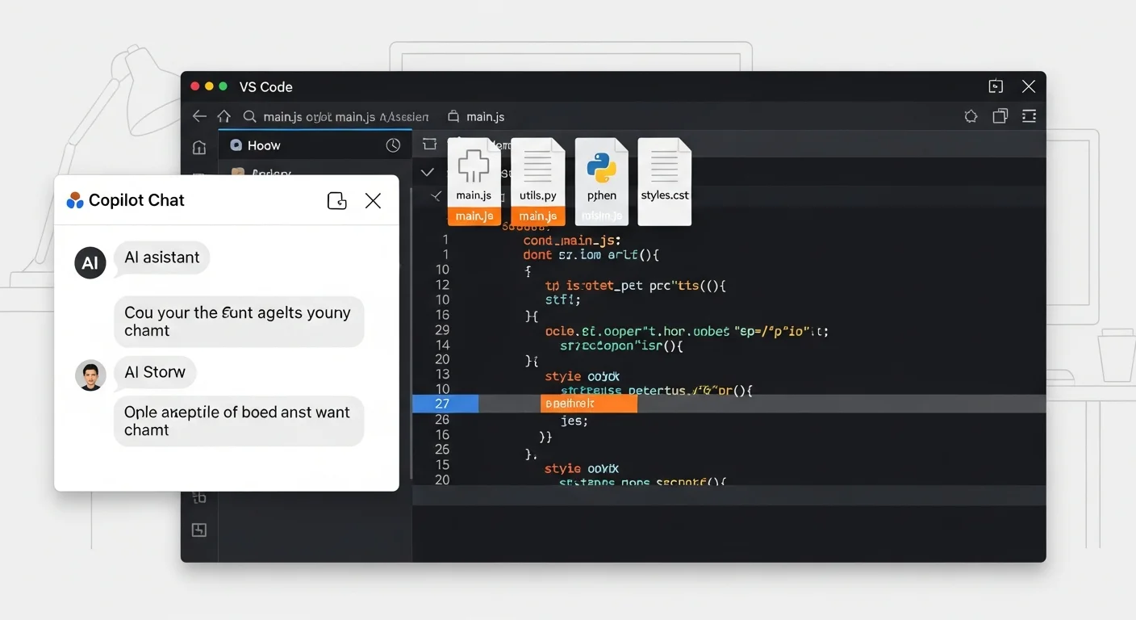1136x620 pixels.
Task: Click the export chat icon in Copilot Chat
Action: click(x=337, y=200)
